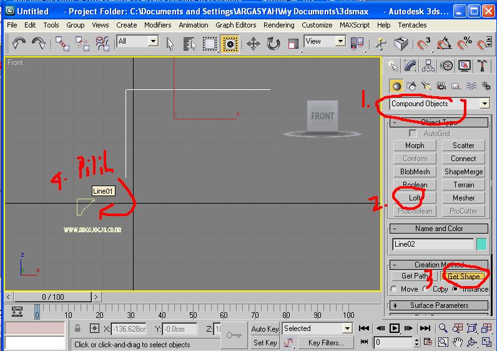
Task: Select the Lights category icon
Action: click(426, 86)
